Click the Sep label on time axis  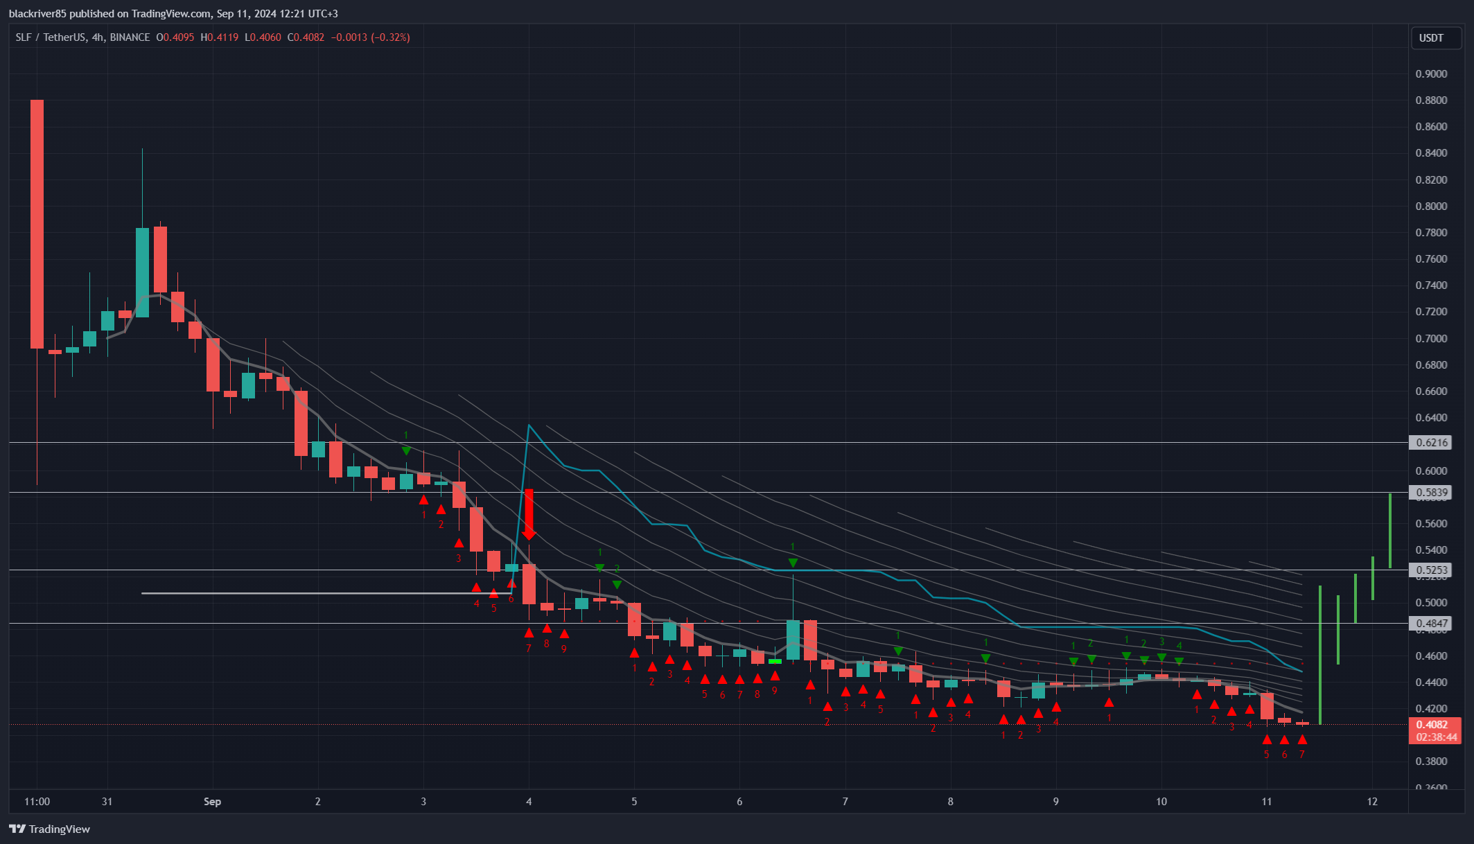[x=212, y=802]
